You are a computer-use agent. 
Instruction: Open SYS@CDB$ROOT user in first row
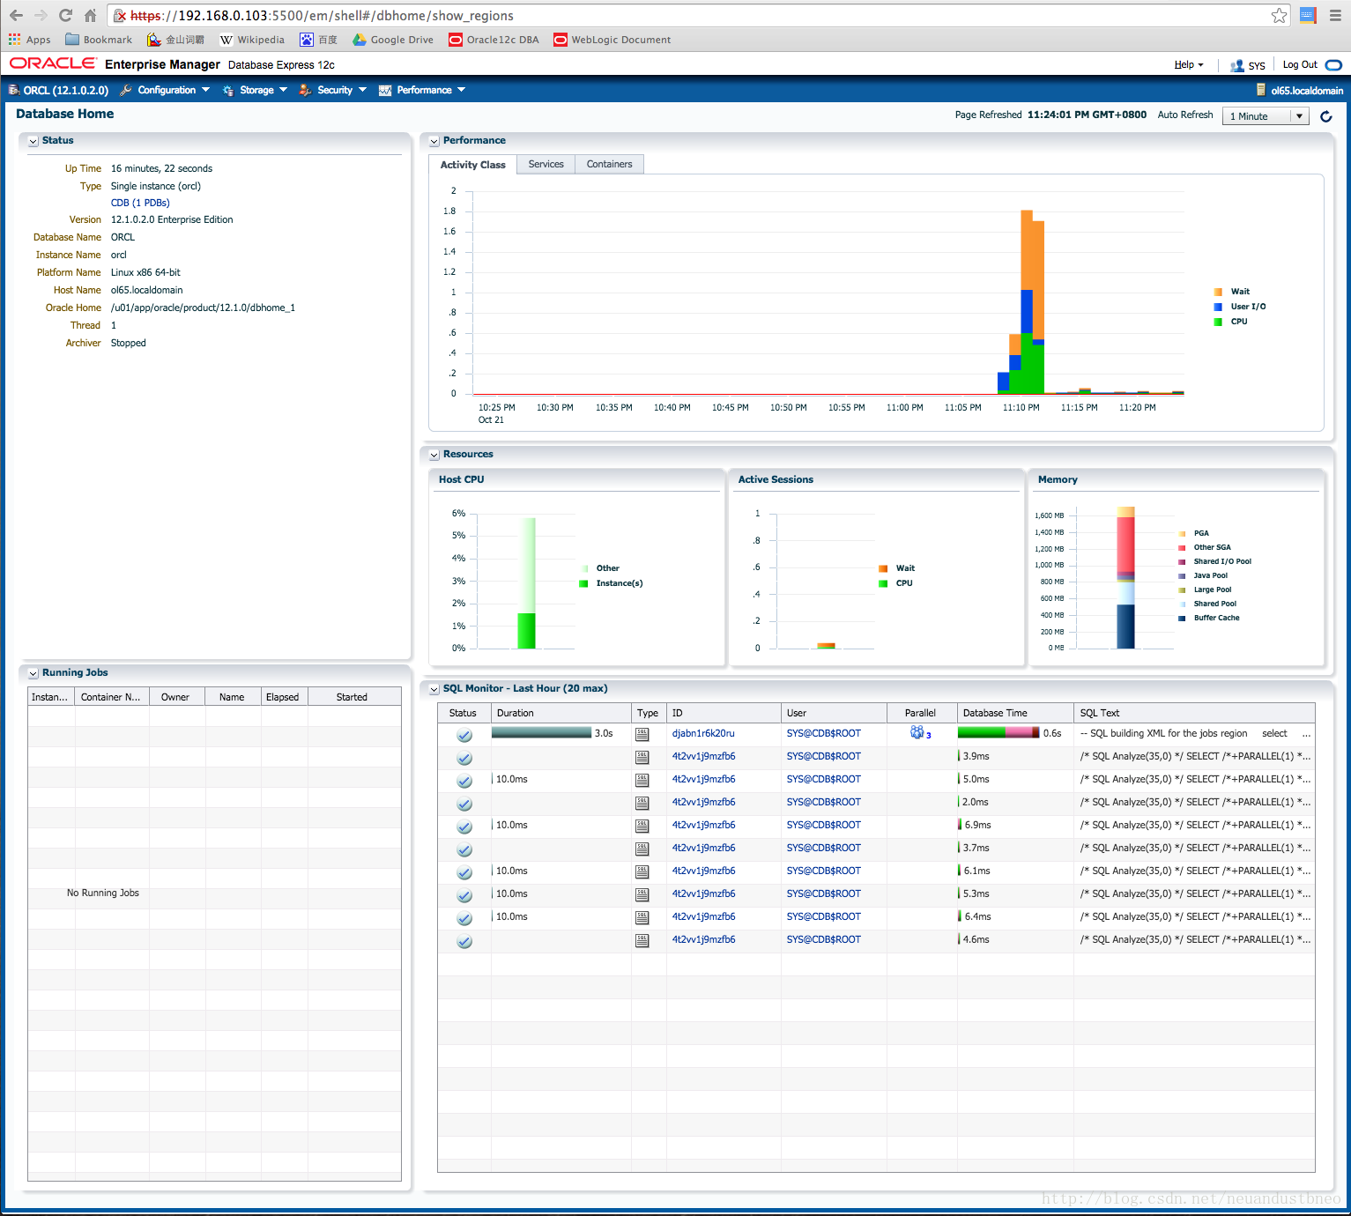tap(823, 733)
